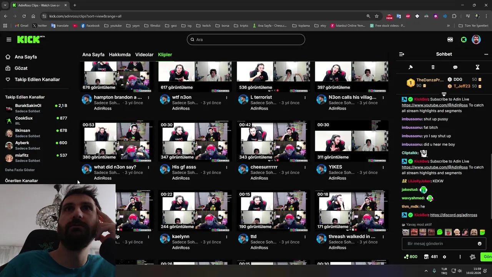This screenshot has width=492, height=277.
Task: Open the discord.gg/adinross link
Action: tap(454, 215)
